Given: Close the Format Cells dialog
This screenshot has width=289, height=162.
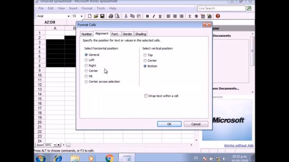Looking at the screenshot, I should [x=207, y=25].
